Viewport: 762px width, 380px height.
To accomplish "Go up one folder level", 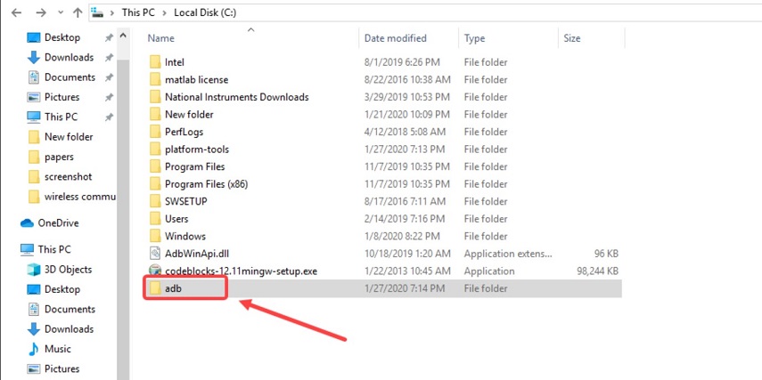I will (x=78, y=12).
